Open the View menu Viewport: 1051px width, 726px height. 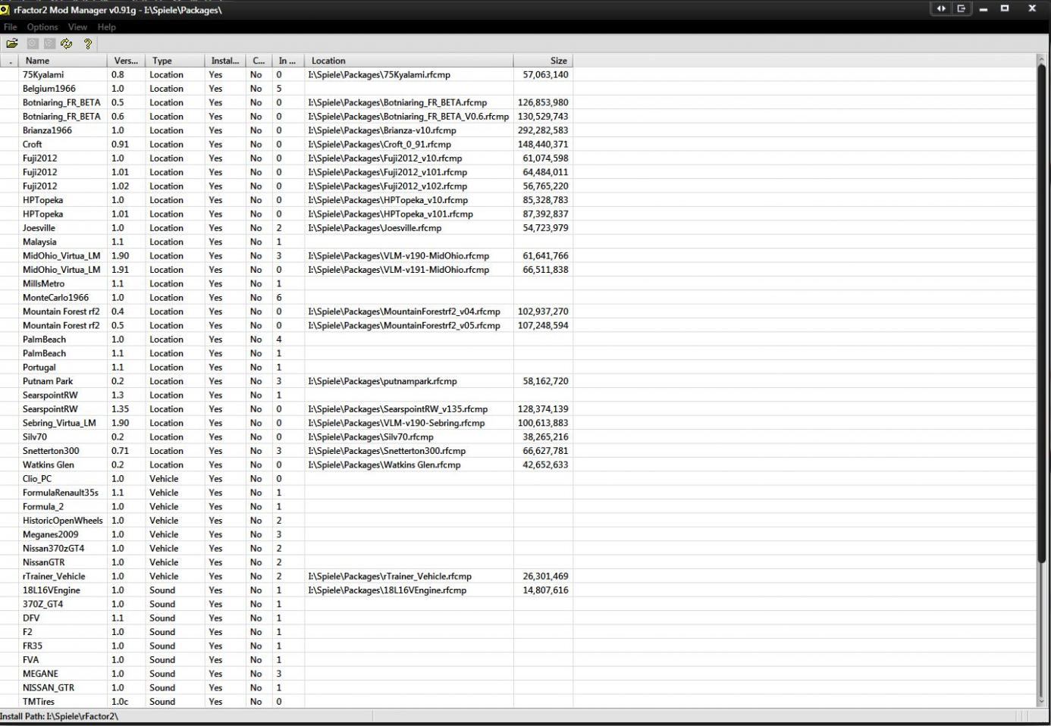point(77,27)
